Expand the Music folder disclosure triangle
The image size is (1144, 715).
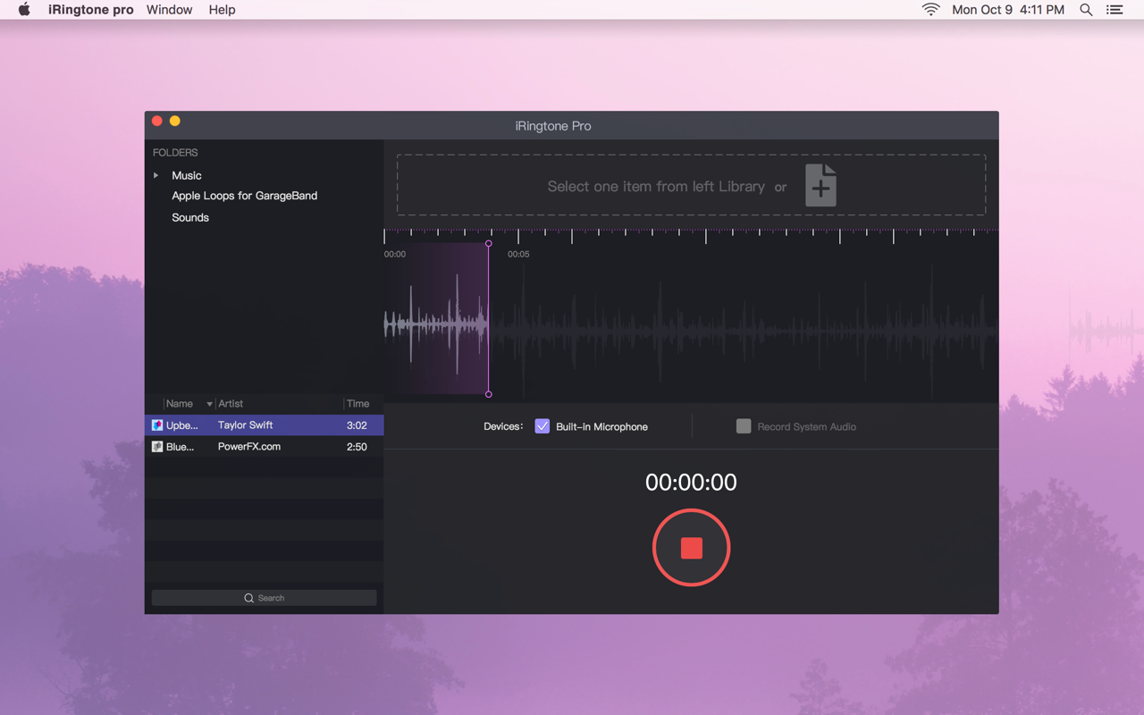(156, 176)
